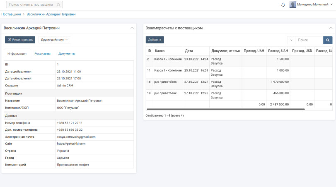The image size is (336, 187).
Task: Click the blue magnifier search button
Action: pyautogui.click(x=328, y=40)
